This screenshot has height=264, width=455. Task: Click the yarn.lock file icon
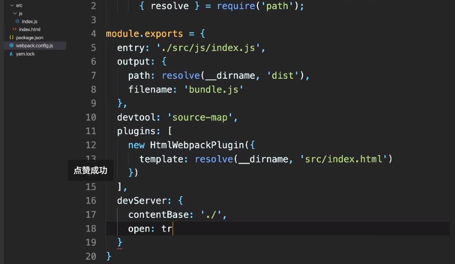tap(11, 54)
